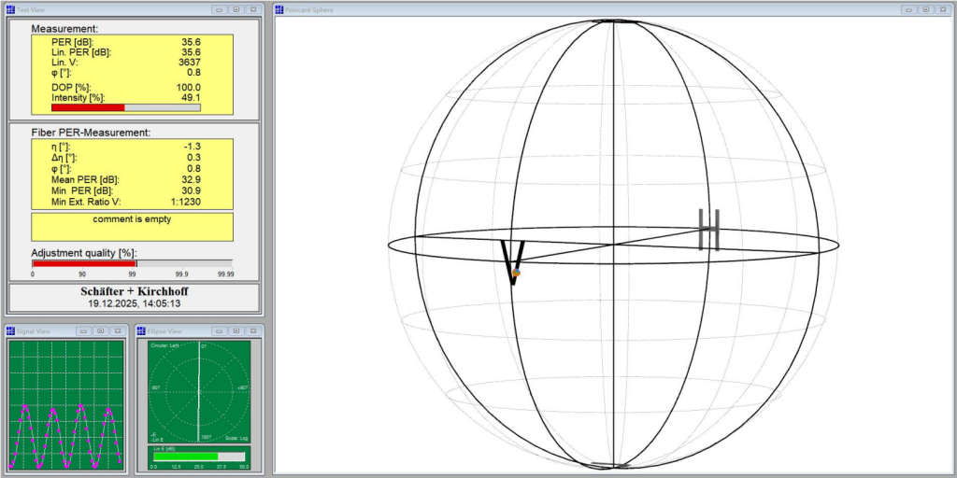957x478 pixels.
Task: Click the 'Intensity [%]:' value 49.1
Action: [191, 97]
